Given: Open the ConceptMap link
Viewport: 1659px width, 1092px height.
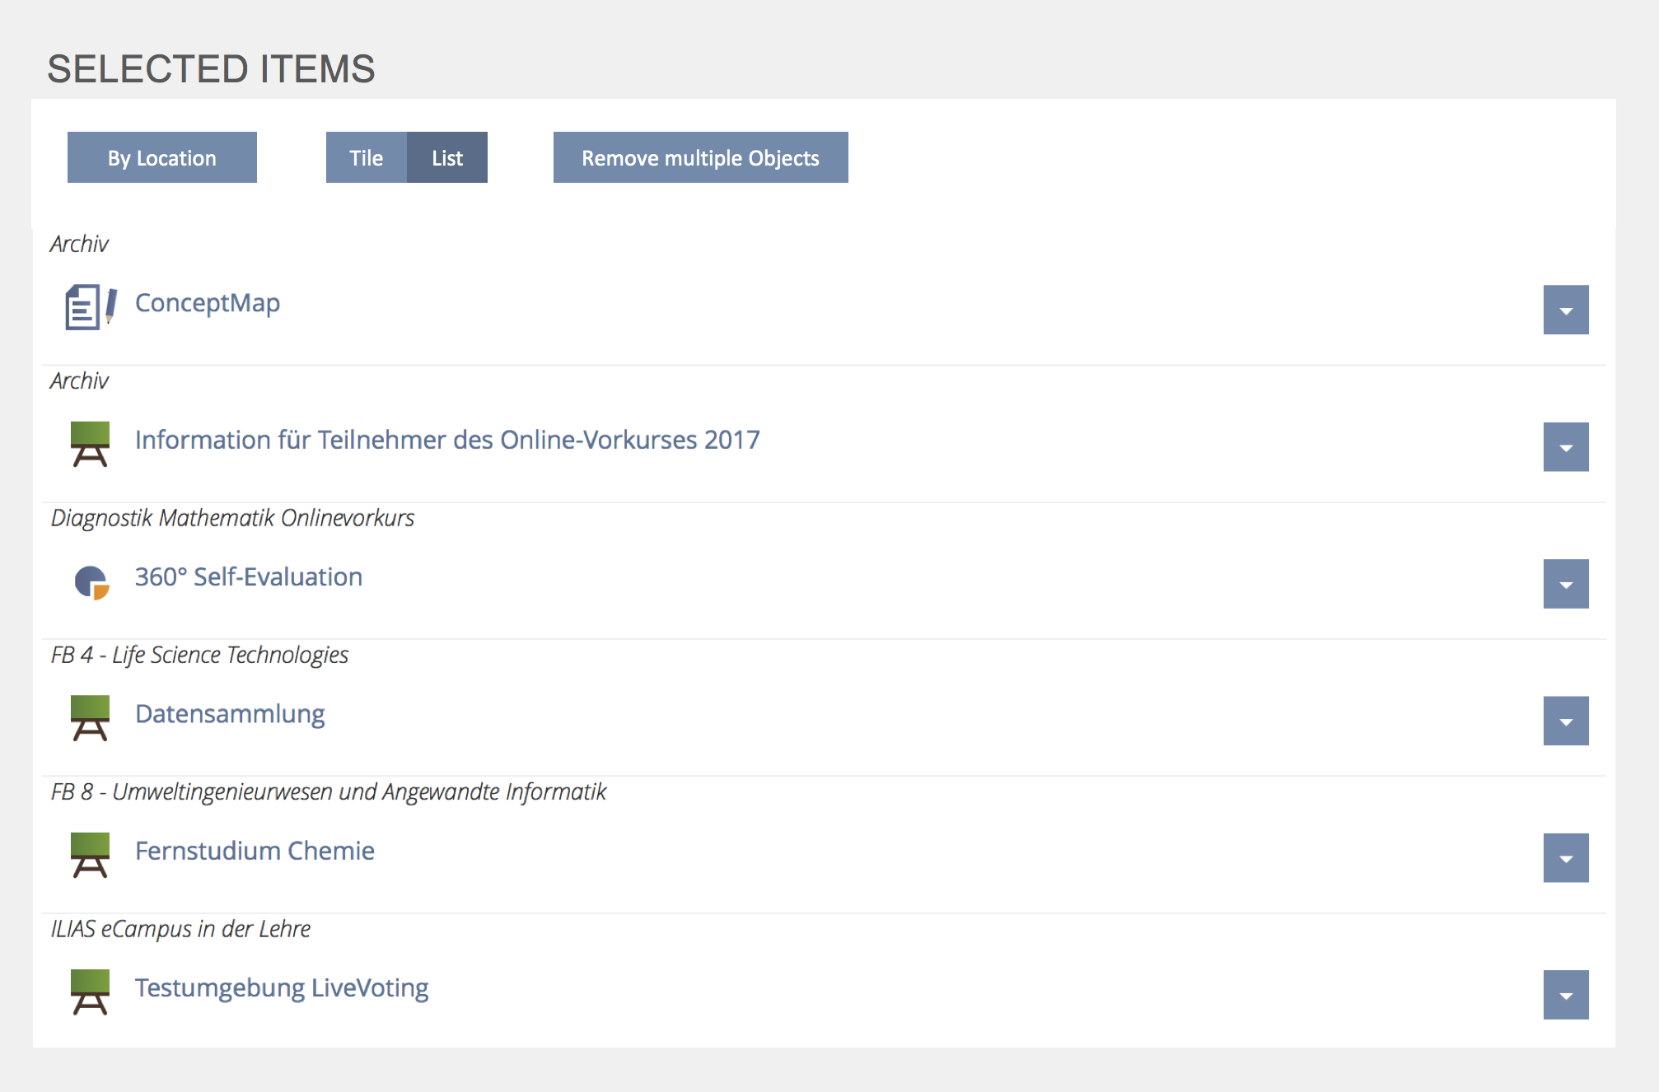Looking at the screenshot, I should (207, 302).
